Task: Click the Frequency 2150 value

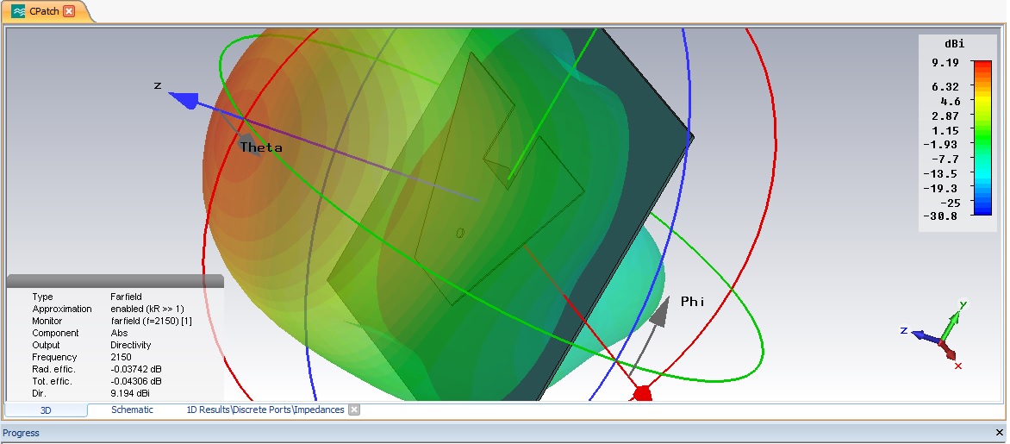Action: click(122, 357)
